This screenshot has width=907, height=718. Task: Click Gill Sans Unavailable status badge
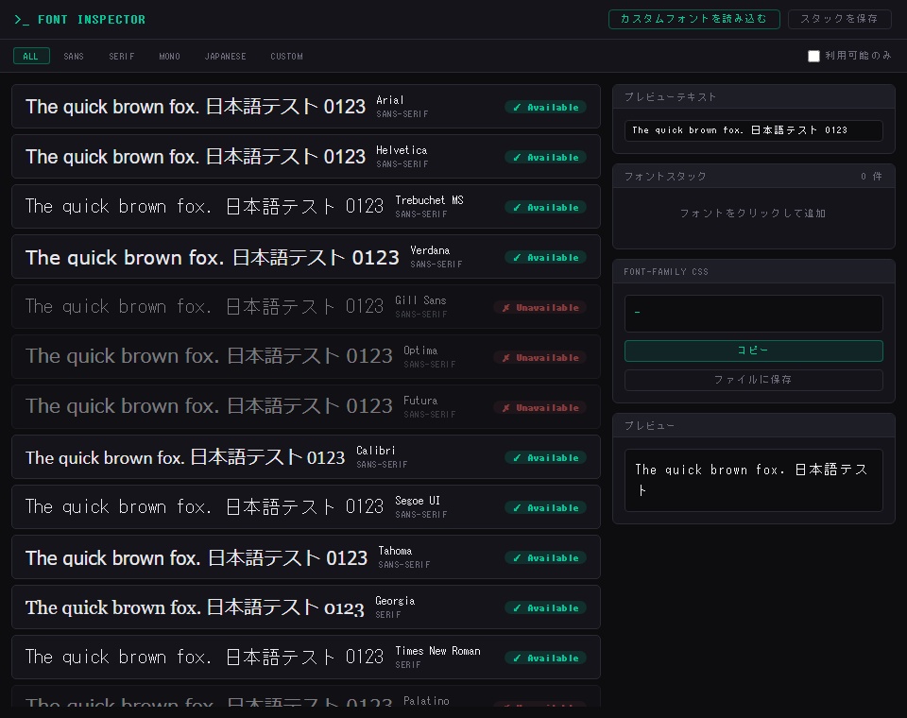(x=540, y=307)
